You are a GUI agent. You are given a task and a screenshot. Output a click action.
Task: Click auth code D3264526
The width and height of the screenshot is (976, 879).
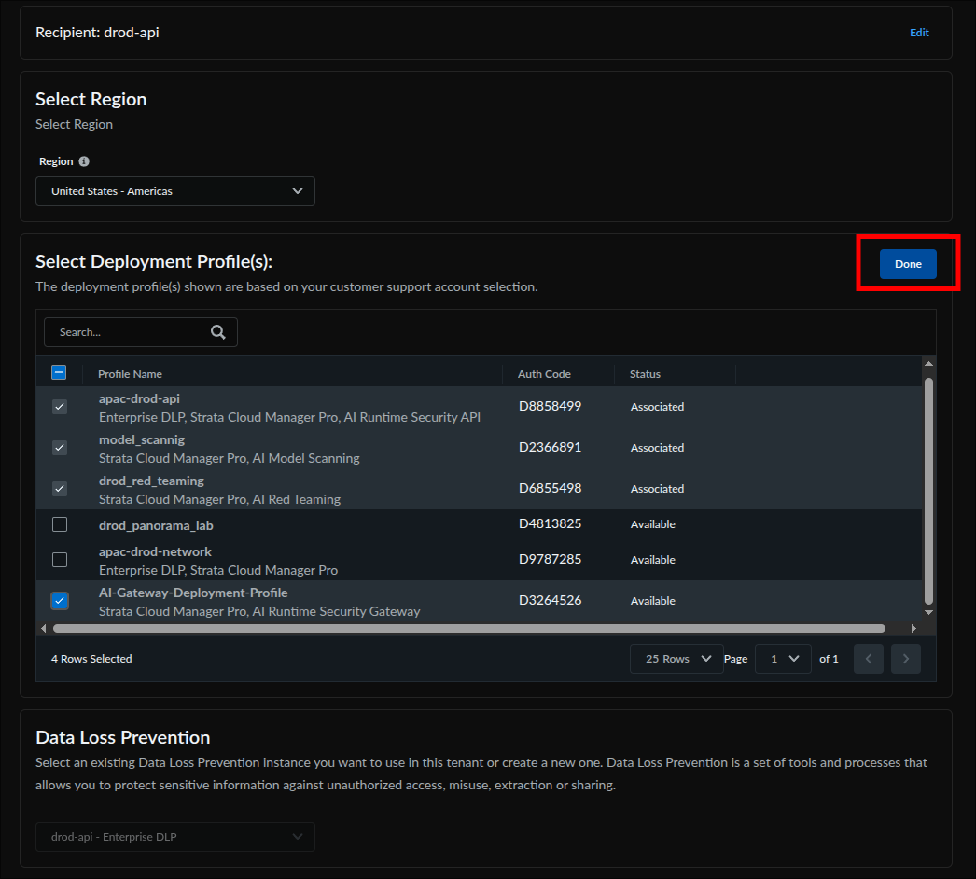tap(551, 600)
